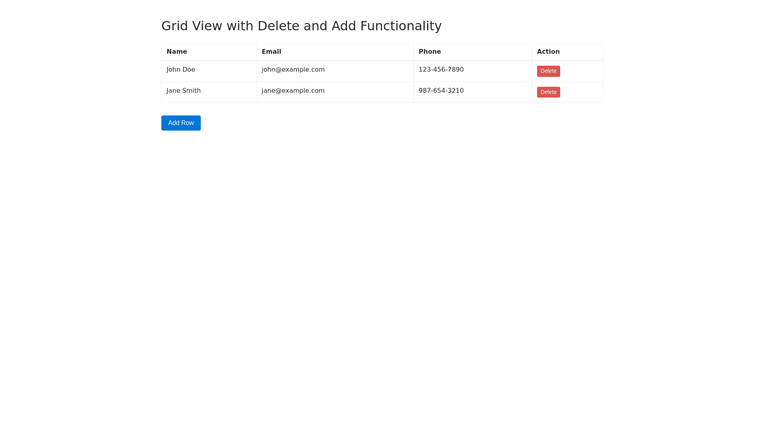
Task: Select the 123-456-7890 phone cell
Action: (441, 70)
